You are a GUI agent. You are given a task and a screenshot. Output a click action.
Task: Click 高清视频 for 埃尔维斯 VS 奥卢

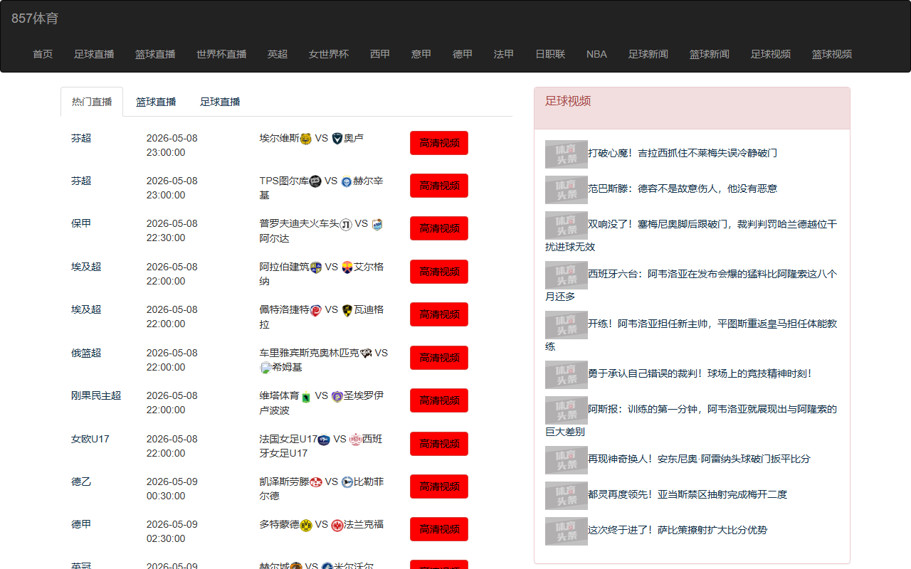click(x=439, y=143)
